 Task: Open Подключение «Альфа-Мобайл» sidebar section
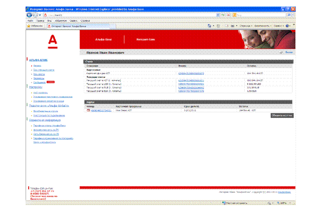(x=49, y=106)
